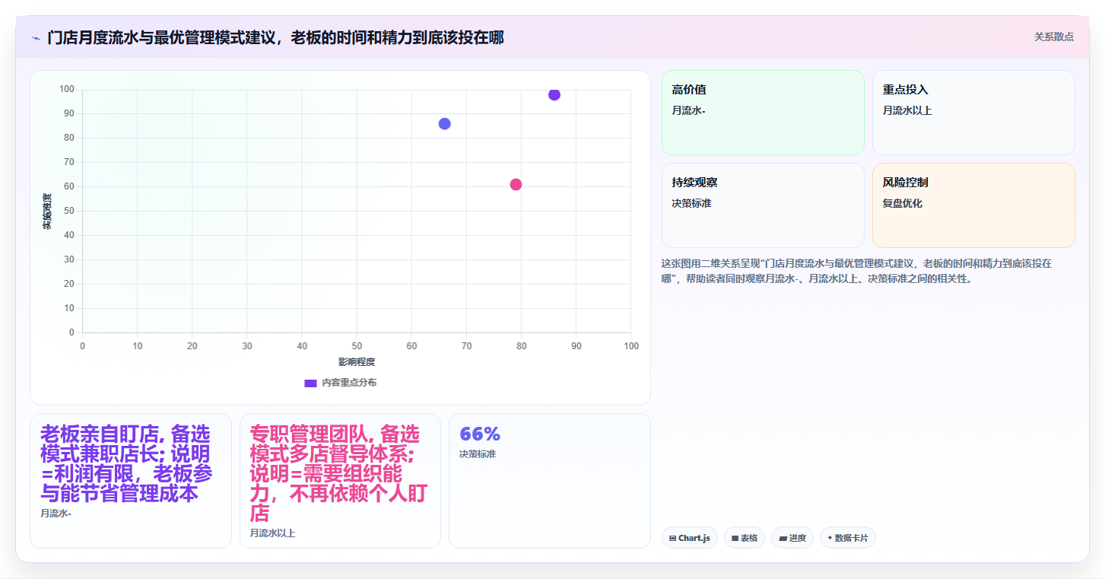Open the 风险控制 quadrant card
The width and height of the screenshot is (1105, 579).
973,205
